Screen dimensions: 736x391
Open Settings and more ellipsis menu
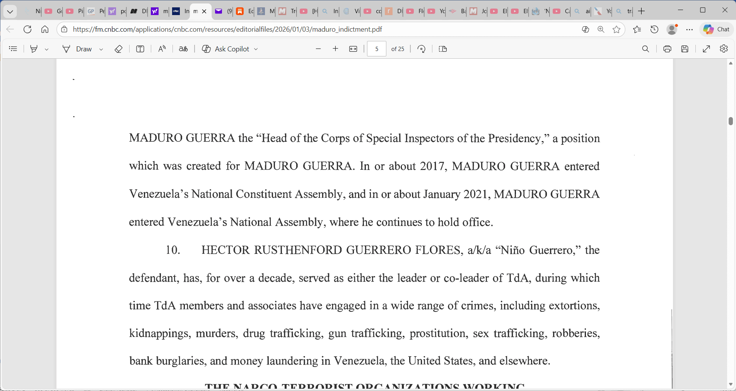pos(690,29)
